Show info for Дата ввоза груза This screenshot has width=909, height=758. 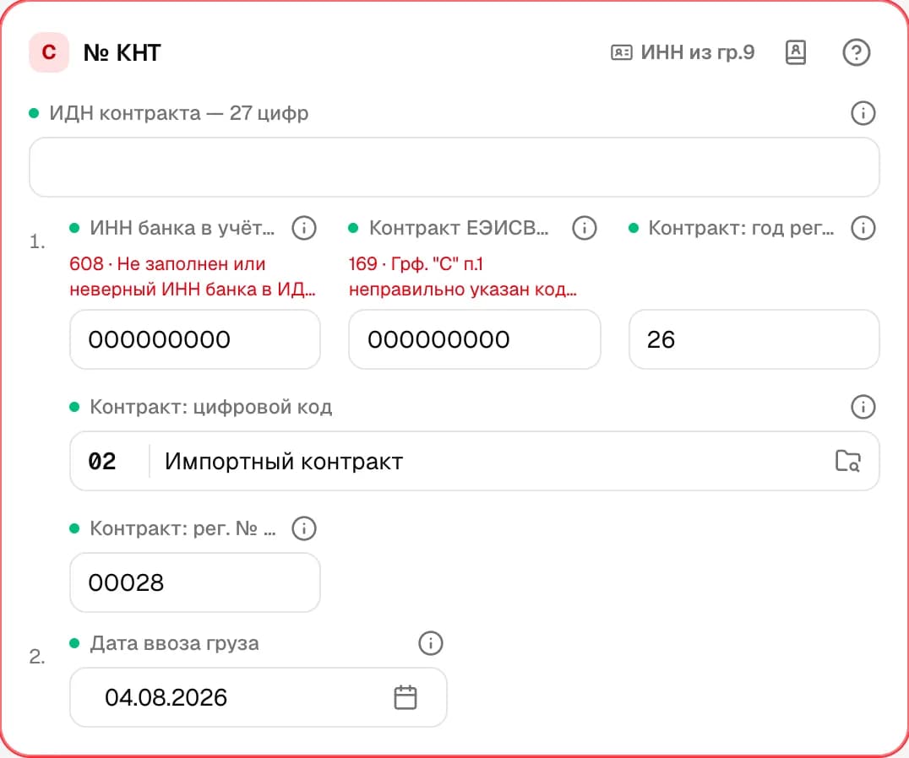click(431, 643)
